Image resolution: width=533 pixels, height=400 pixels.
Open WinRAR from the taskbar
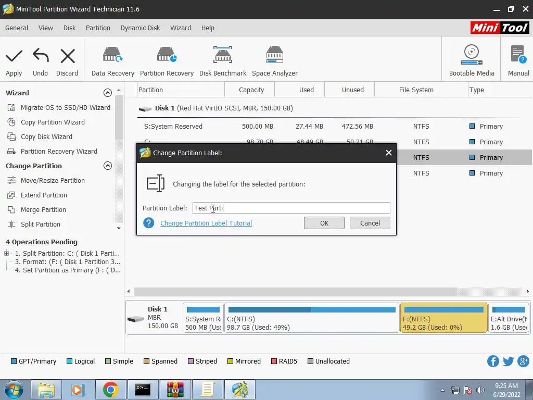pos(175,390)
